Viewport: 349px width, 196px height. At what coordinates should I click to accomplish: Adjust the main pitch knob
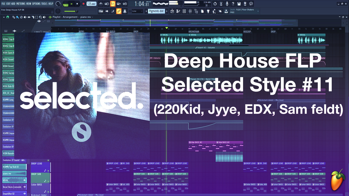click(x=58, y=11)
